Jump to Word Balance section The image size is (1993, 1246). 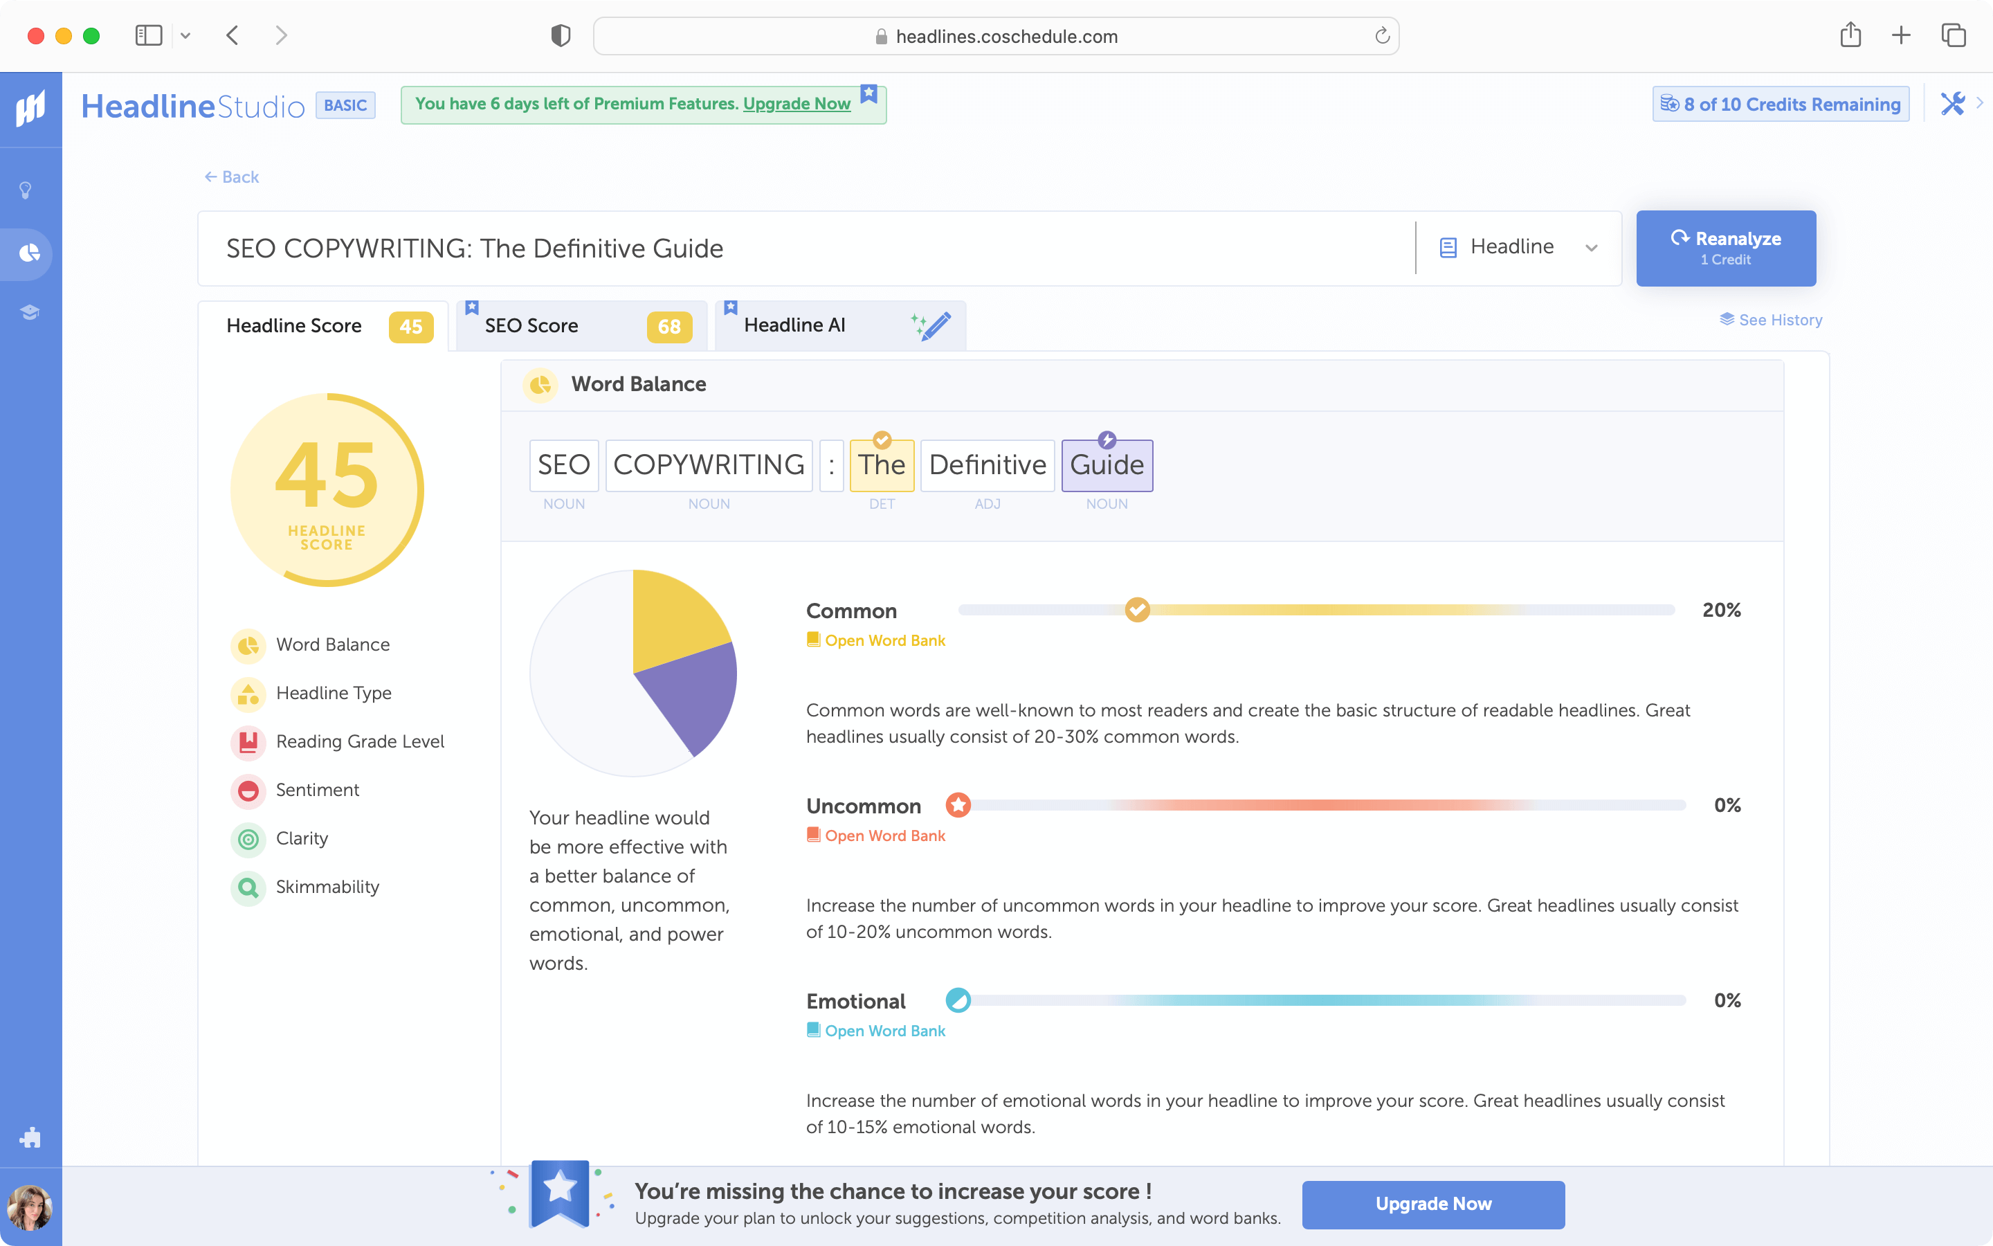311,645
